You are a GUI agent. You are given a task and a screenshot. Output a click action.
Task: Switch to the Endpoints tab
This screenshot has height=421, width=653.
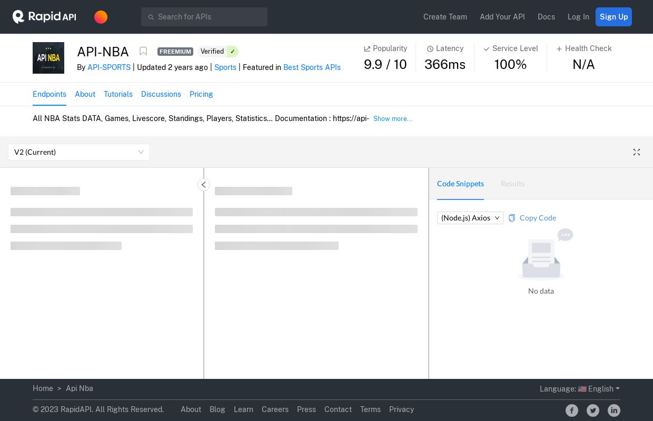(x=50, y=94)
